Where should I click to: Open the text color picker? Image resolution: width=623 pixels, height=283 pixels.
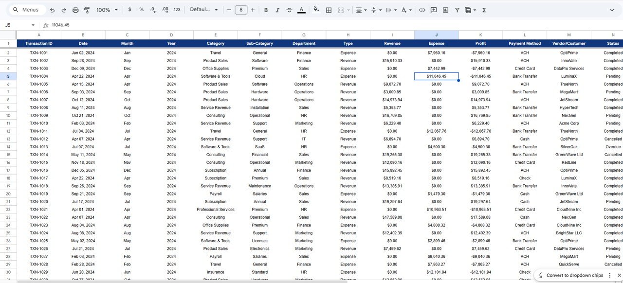pos(302,10)
